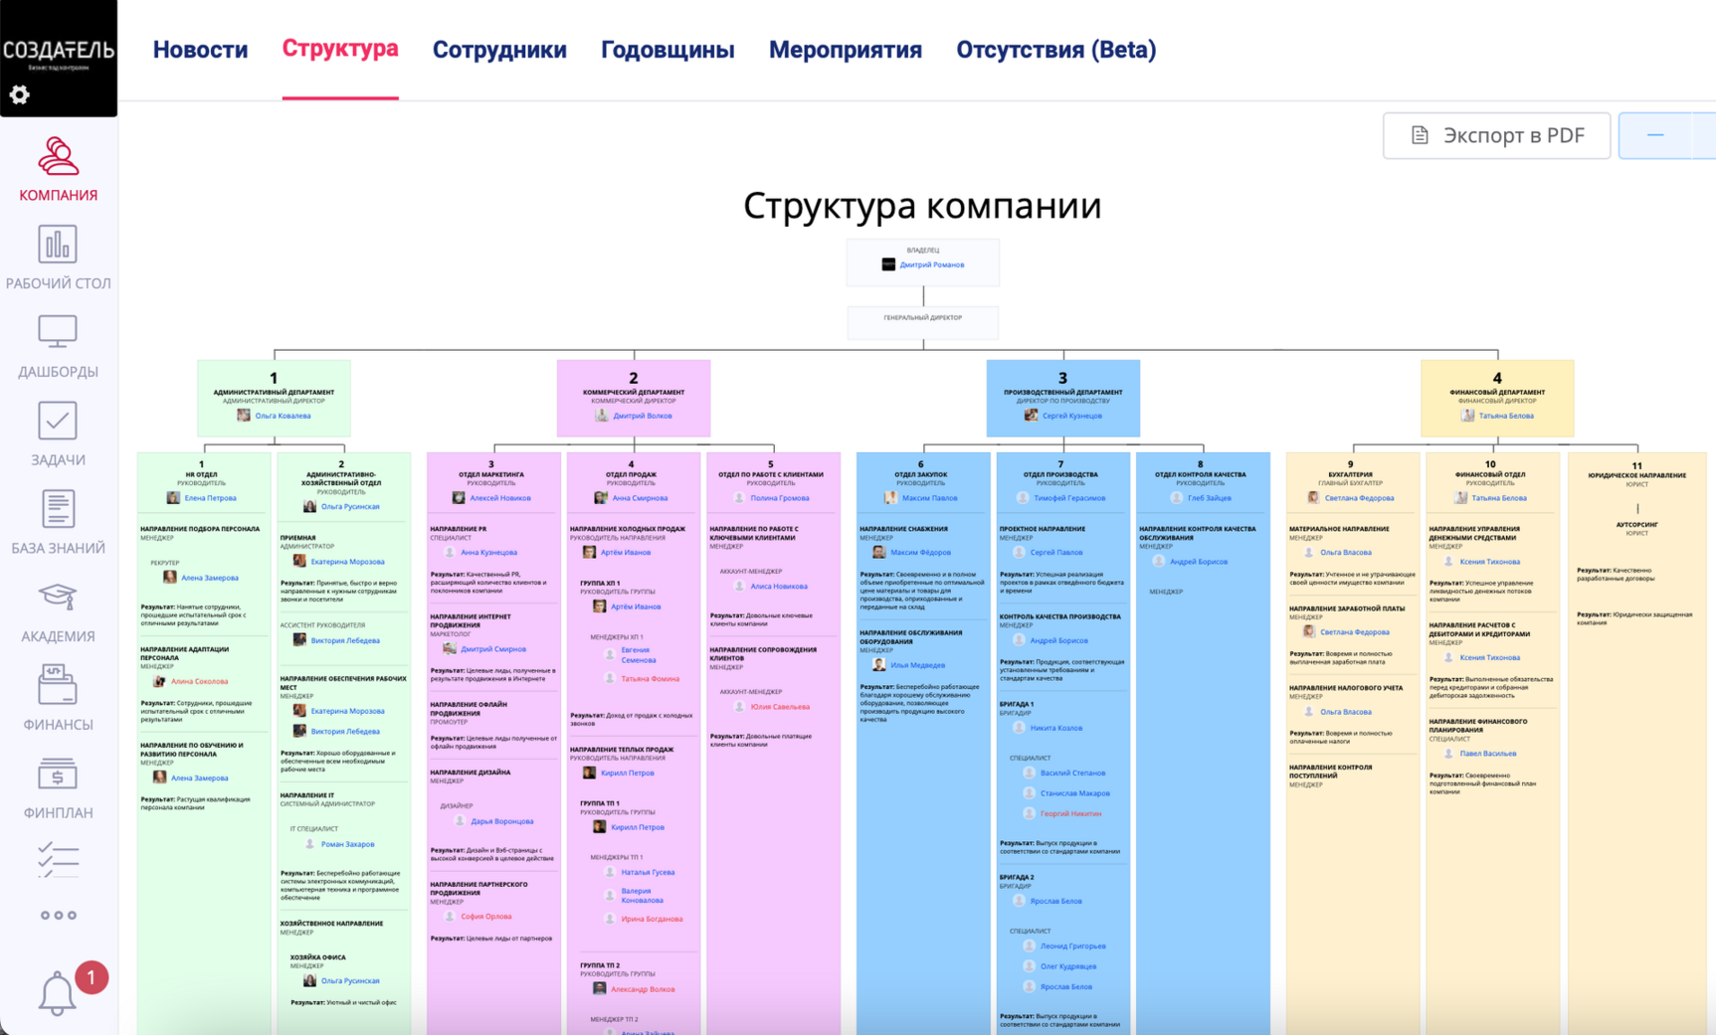Click the settings gear under the logo

[x=19, y=94]
